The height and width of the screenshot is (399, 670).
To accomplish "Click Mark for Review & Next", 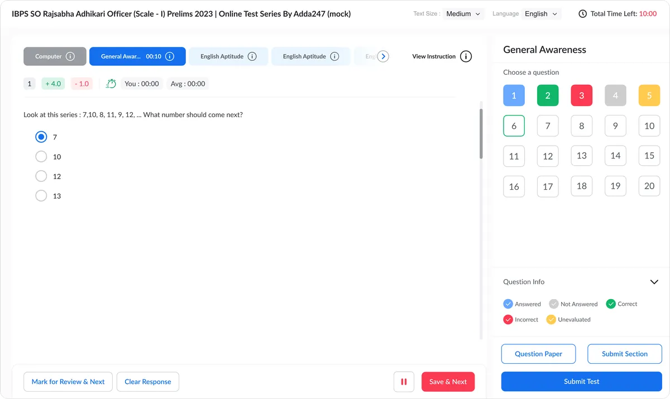I will 68,382.
